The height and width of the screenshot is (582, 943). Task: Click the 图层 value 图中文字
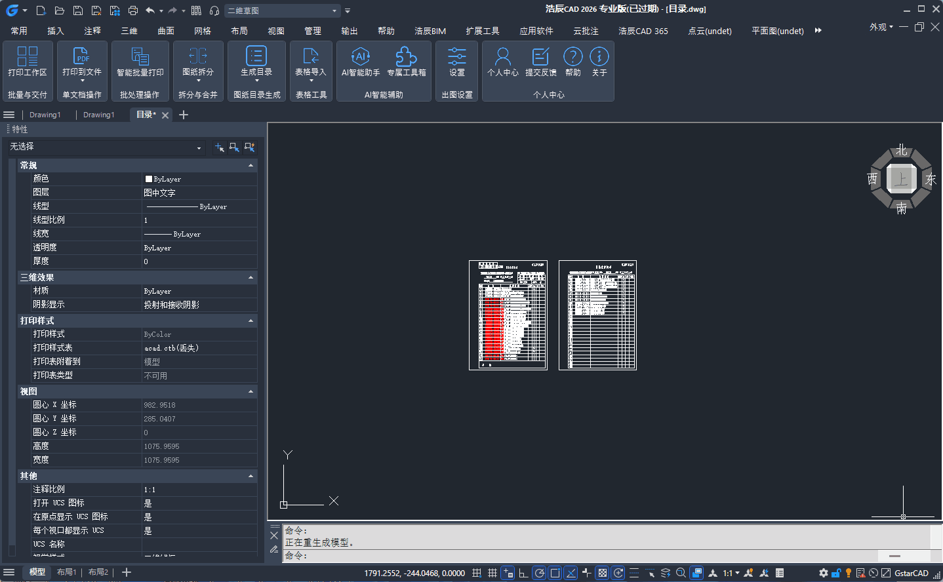[x=199, y=193]
